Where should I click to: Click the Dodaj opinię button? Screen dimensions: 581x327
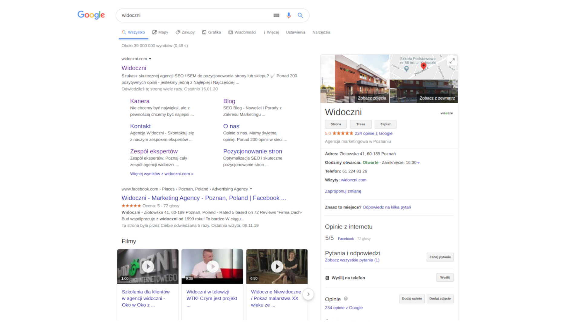(x=412, y=299)
